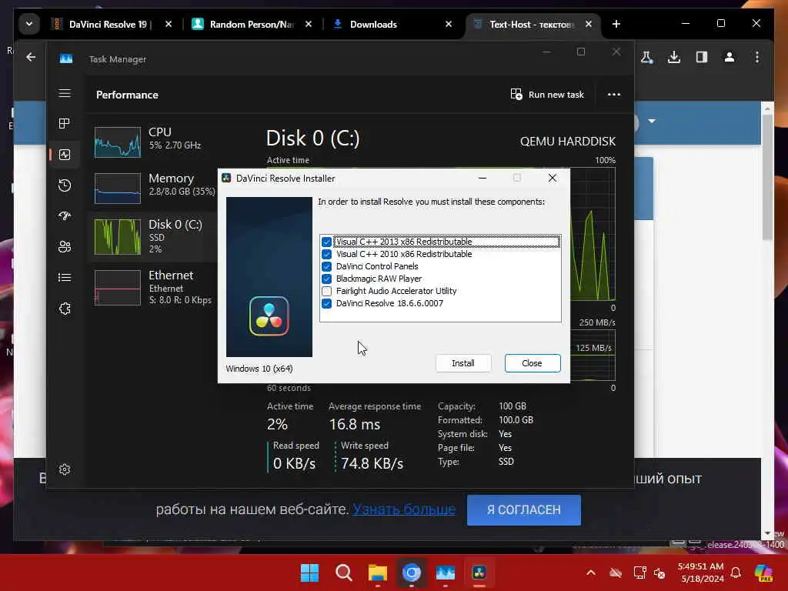The image size is (788, 591).
Task: Open Task Manager settings gear
Action: (65, 469)
